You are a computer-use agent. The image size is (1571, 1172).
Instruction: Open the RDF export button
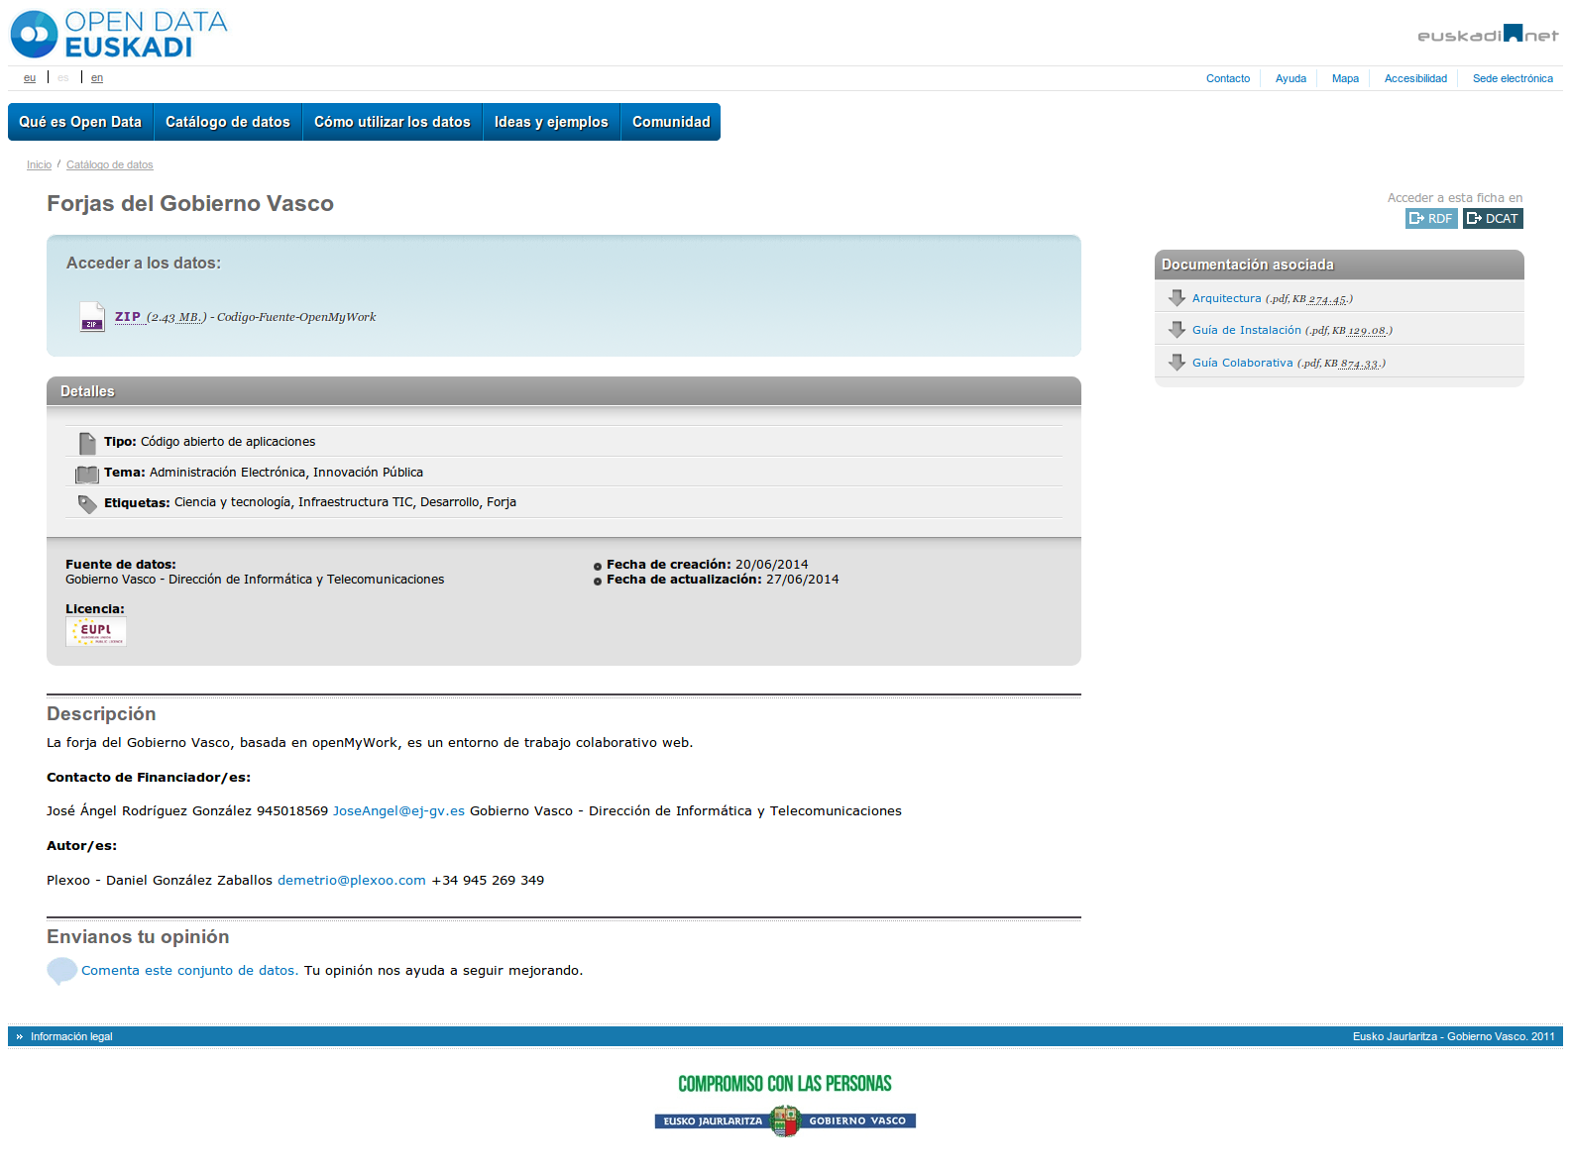pyautogui.click(x=1431, y=219)
